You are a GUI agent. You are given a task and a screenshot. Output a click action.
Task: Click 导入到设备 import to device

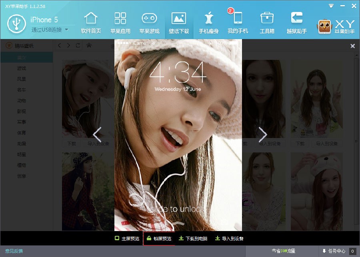point(229,239)
